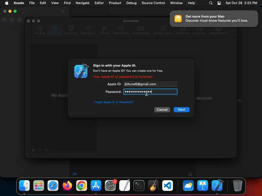The width and height of the screenshot is (262, 196).
Task: Open the Navigate menu
Action: tap(83, 3)
